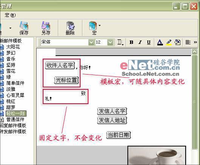Image resolution: width=200 pixels, height=165 pixels.
Task: Open the line spacing dropdown icon
Action: [x=120, y=42]
